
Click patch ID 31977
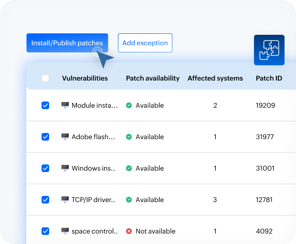[x=264, y=137]
